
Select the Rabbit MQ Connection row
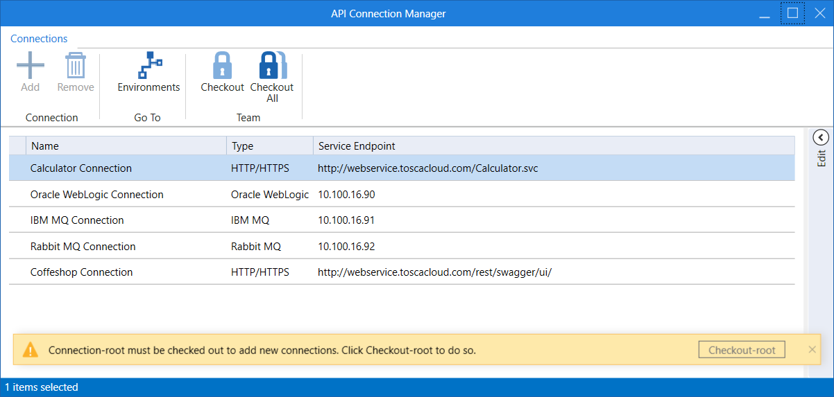(x=83, y=247)
